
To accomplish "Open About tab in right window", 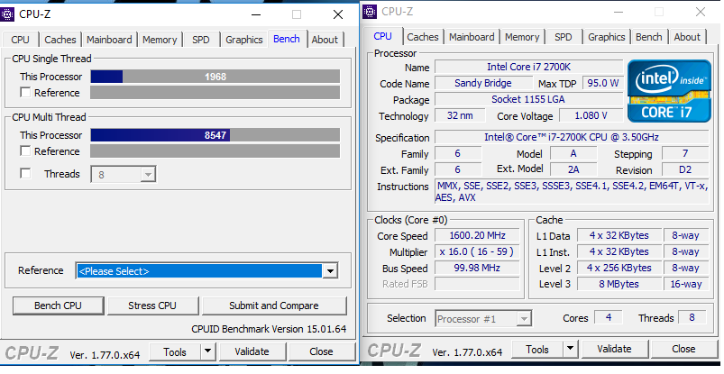I will (x=687, y=37).
